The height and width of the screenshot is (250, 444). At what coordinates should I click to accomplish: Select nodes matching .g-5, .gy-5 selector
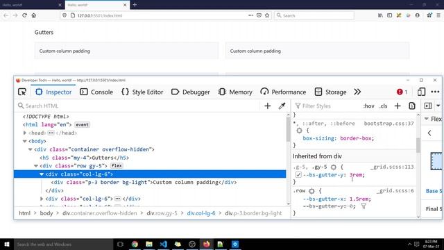pyautogui.click(x=334, y=167)
